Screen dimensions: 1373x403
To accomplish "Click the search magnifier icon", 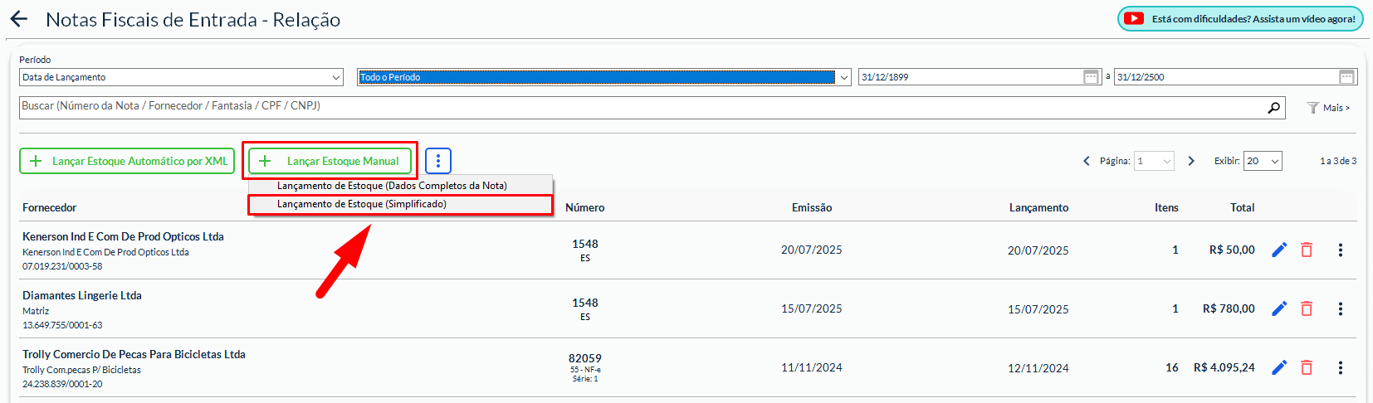I will pyautogui.click(x=1273, y=108).
